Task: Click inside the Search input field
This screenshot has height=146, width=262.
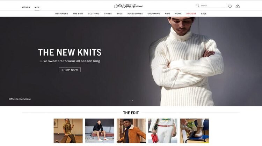Action: coord(213,6)
